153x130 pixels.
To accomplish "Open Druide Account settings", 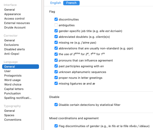I will pyautogui.click(x=15, y=28).
